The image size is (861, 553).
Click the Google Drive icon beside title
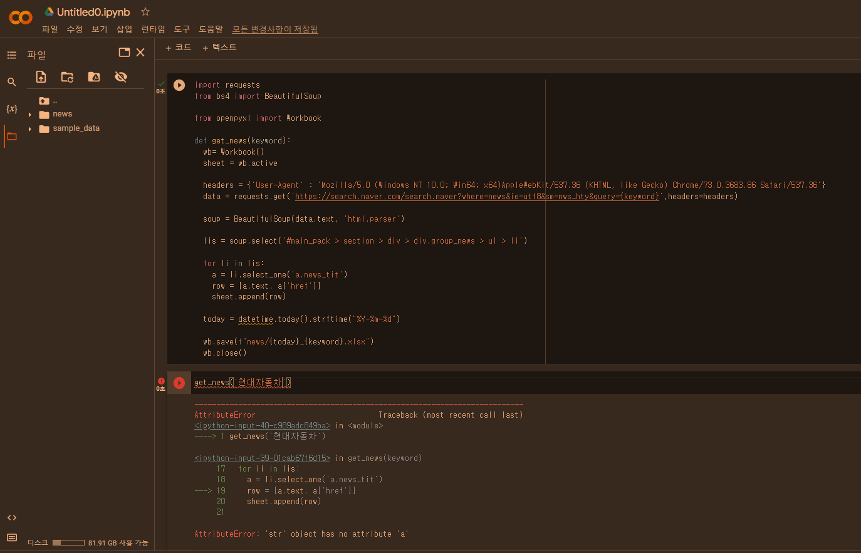click(x=49, y=12)
